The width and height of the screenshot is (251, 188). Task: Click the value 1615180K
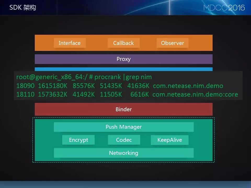(53, 86)
